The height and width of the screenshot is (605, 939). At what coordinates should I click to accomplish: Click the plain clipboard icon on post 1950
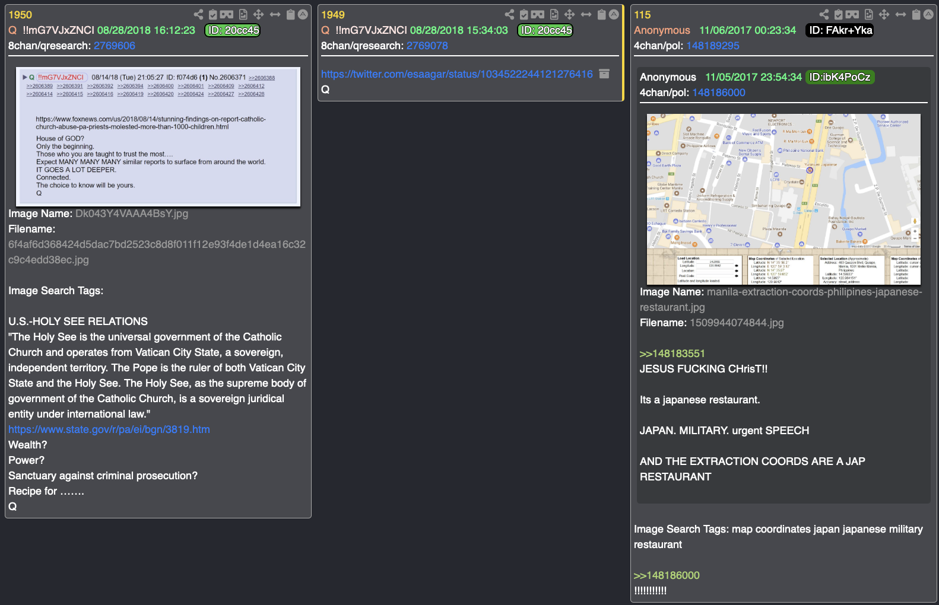pyautogui.click(x=290, y=14)
